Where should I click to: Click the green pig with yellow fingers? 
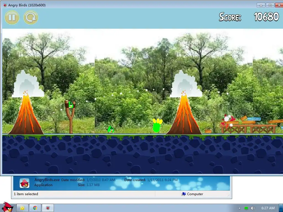click(157, 125)
